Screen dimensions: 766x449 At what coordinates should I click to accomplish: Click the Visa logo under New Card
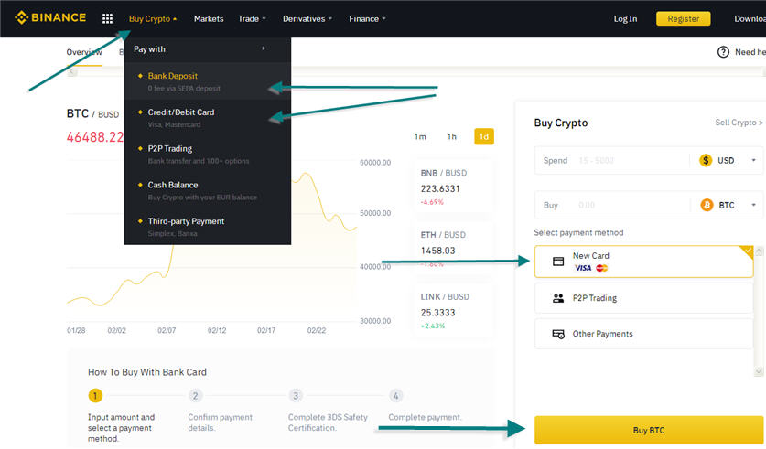[x=583, y=268]
